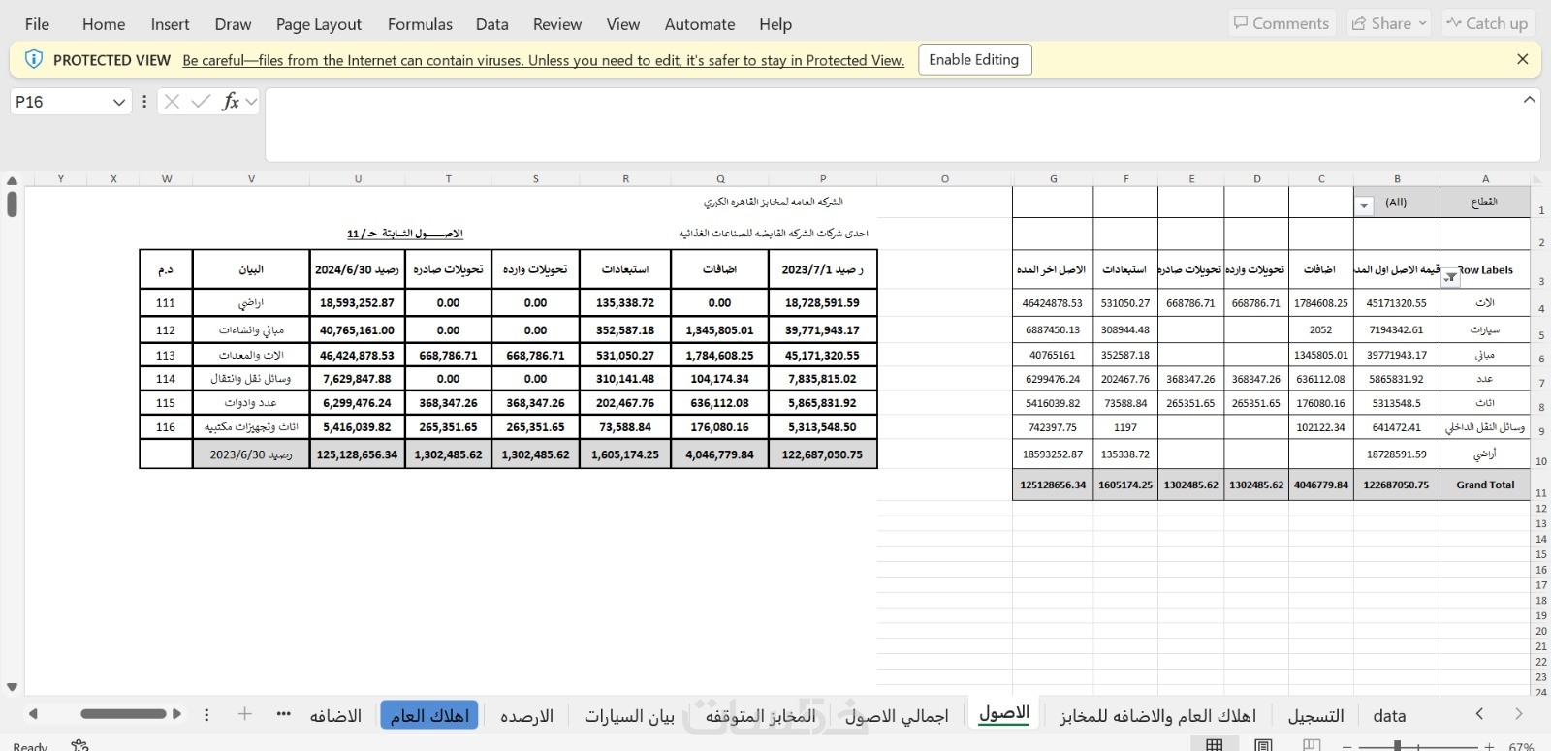Collapse the formula bar with chevron

point(1529,100)
